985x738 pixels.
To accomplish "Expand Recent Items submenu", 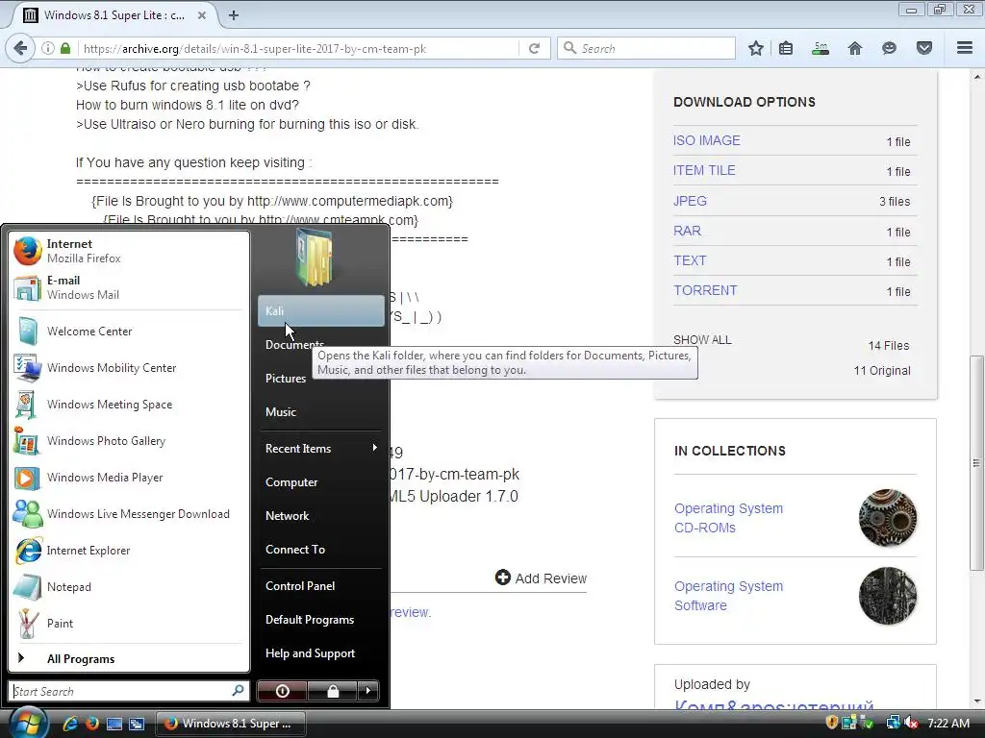I will coord(321,448).
